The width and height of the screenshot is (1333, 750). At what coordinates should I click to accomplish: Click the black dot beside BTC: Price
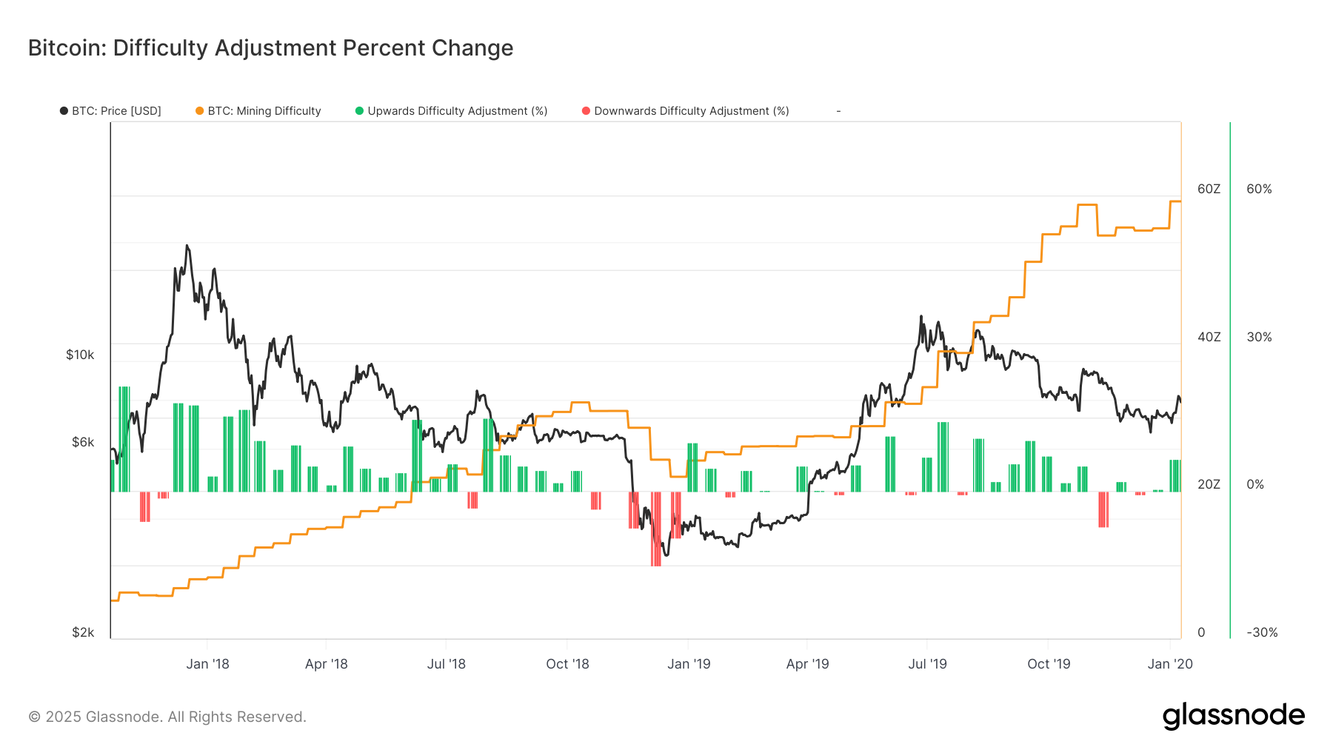click(64, 111)
